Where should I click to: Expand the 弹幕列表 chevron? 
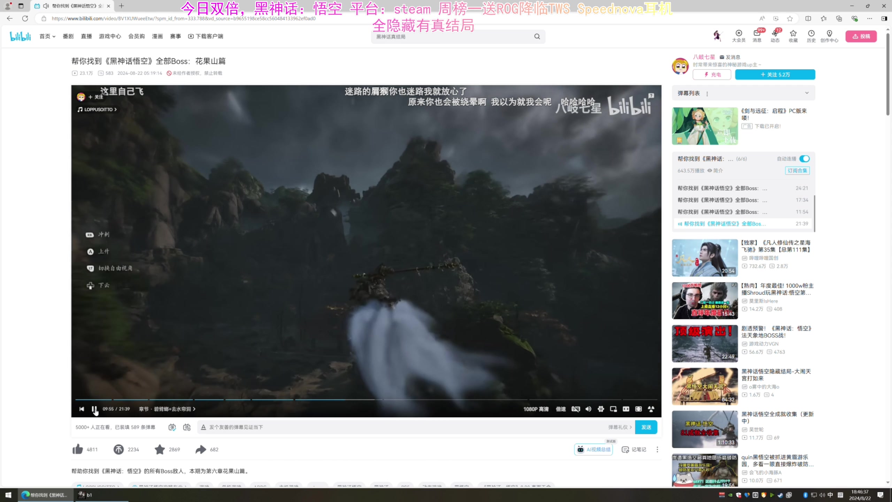[807, 93]
